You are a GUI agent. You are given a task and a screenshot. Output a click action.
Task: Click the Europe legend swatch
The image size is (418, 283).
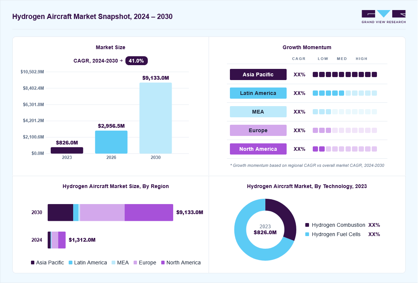click(135, 263)
